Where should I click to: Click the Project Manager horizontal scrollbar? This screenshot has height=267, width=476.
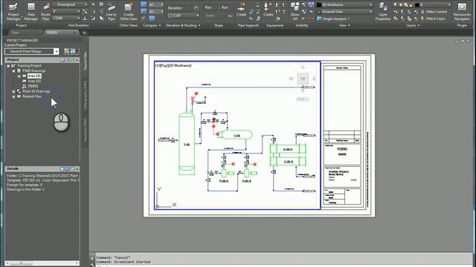coord(42,263)
